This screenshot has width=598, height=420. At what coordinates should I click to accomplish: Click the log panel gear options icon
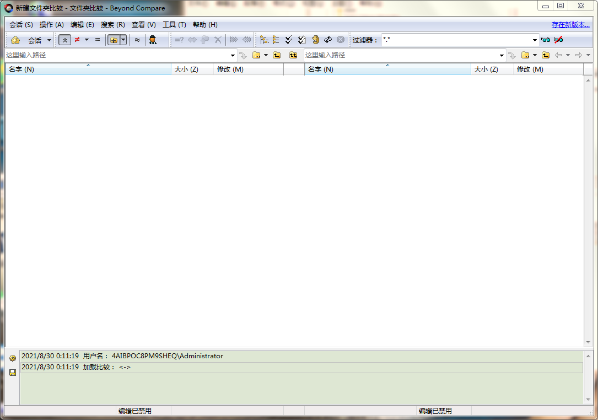[x=13, y=358]
